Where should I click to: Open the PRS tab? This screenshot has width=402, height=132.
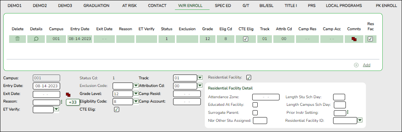click(x=312, y=5)
